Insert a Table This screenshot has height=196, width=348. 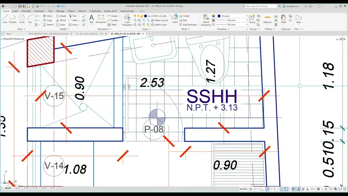(x=112, y=25)
